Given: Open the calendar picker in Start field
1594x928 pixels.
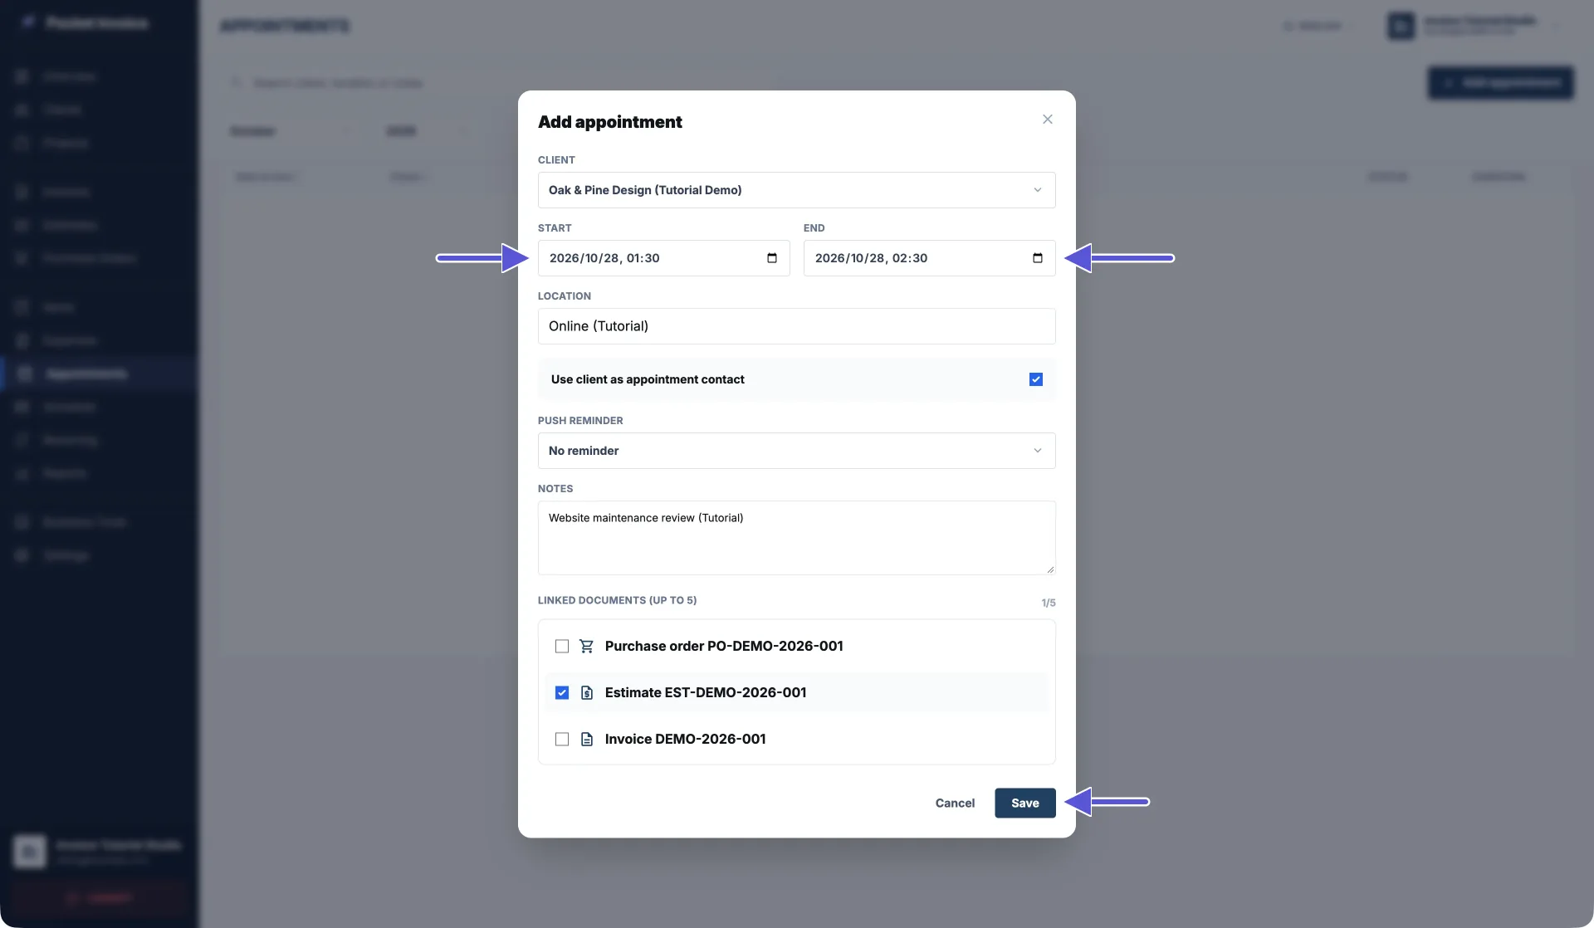Looking at the screenshot, I should click(772, 258).
